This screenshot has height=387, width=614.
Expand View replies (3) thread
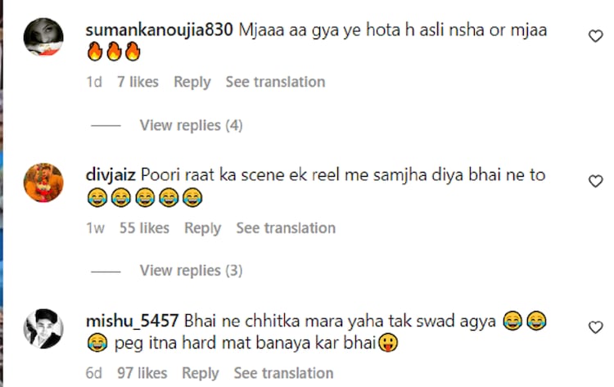pos(191,271)
